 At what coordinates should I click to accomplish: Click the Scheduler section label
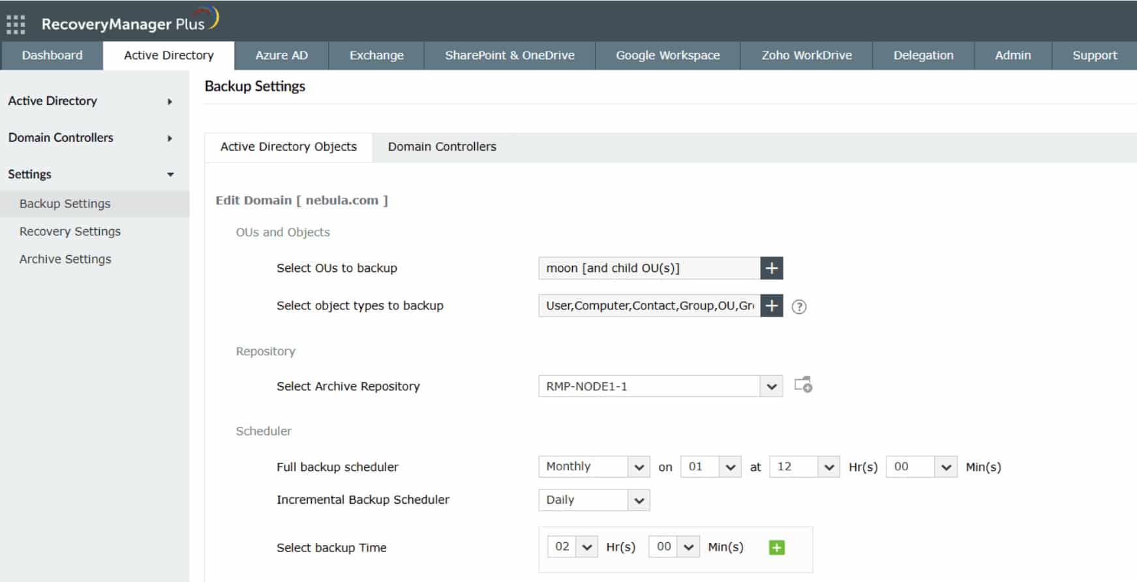(264, 431)
